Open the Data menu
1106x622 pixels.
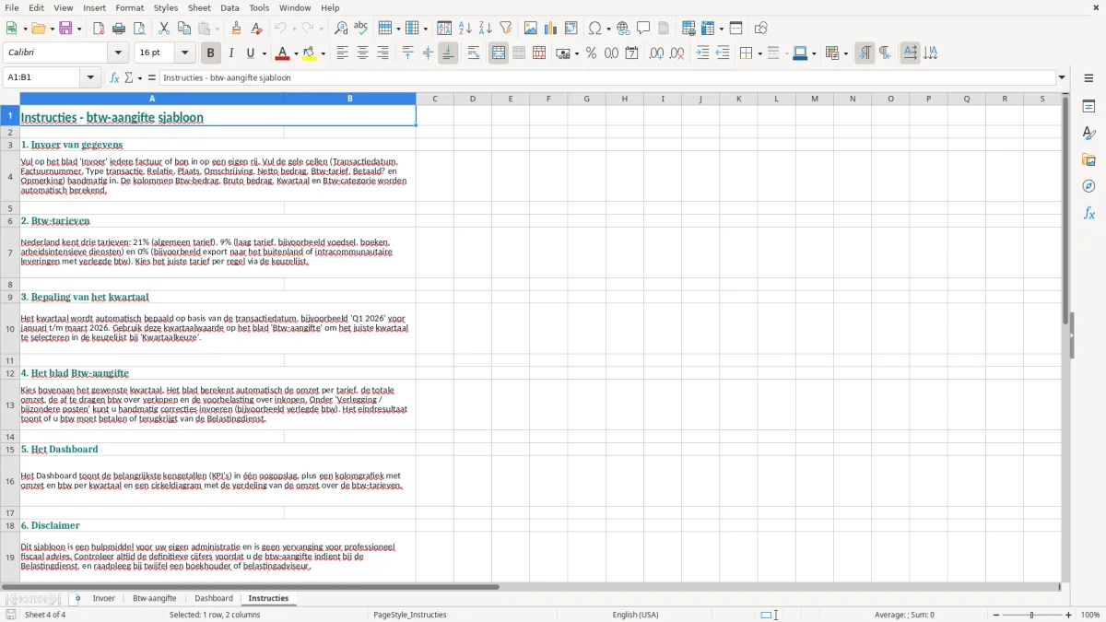(229, 7)
